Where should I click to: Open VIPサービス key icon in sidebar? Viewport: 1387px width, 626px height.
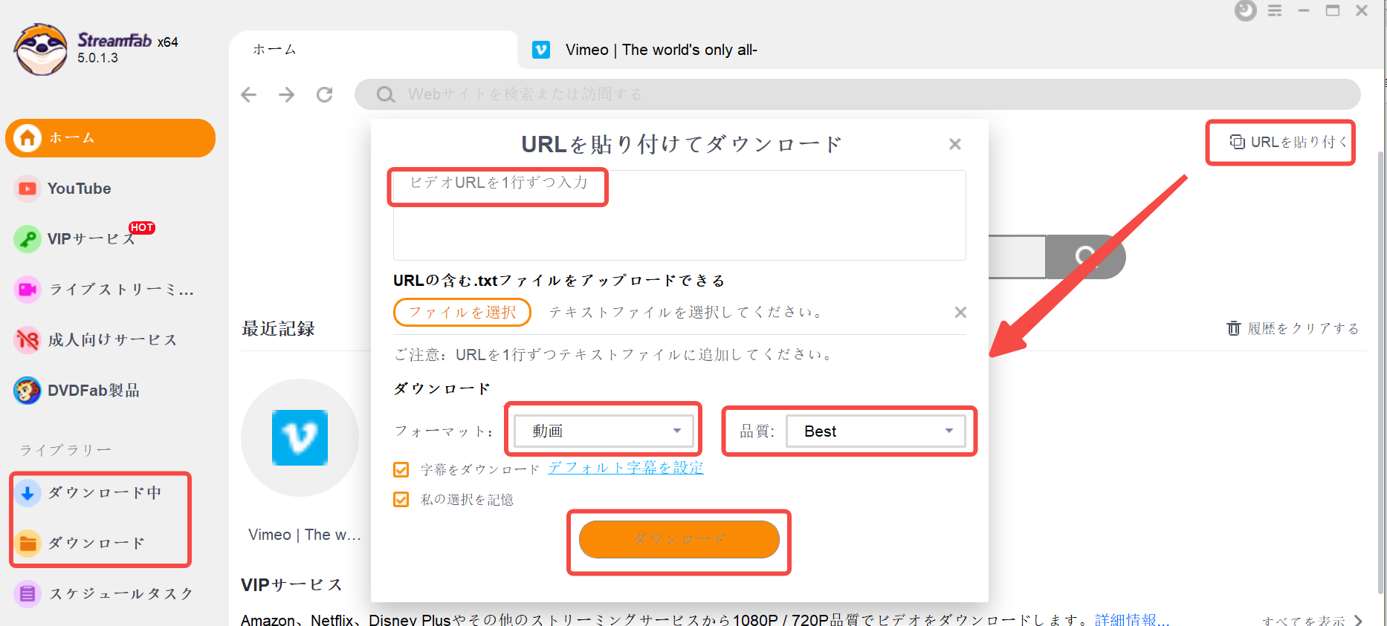[x=28, y=239]
